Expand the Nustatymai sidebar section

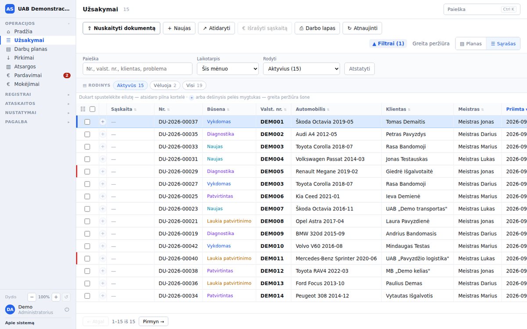click(38, 113)
